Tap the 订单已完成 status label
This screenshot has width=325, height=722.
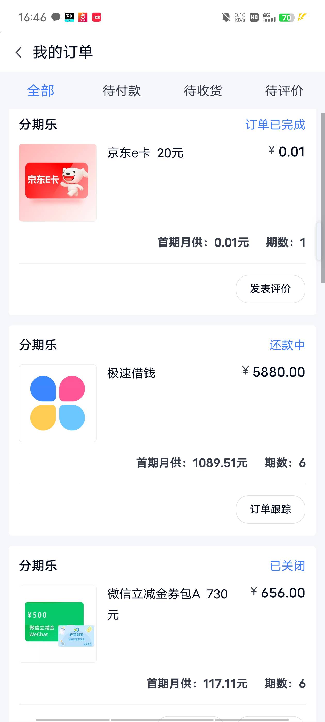(x=275, y=125)
